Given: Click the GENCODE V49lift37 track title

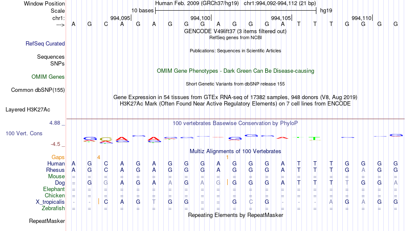Looking at the screenshot, I should click(235, 31).
